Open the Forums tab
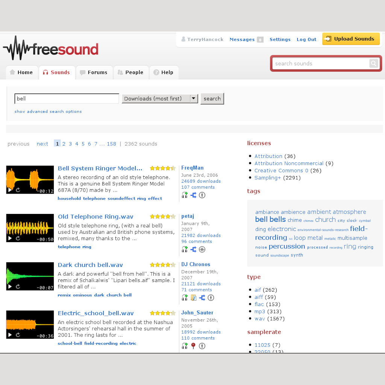Screen dimensions: 385x385 click(93, 73)
